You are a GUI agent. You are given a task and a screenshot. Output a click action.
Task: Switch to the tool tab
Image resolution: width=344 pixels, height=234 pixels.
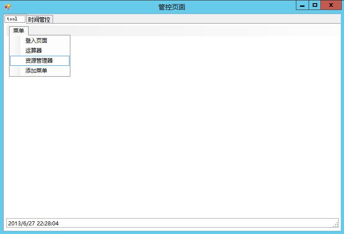pyautogui.click(x=15, y=19)
